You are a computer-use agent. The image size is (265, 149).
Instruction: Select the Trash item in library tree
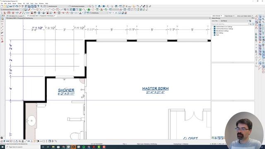click(217, 35)
